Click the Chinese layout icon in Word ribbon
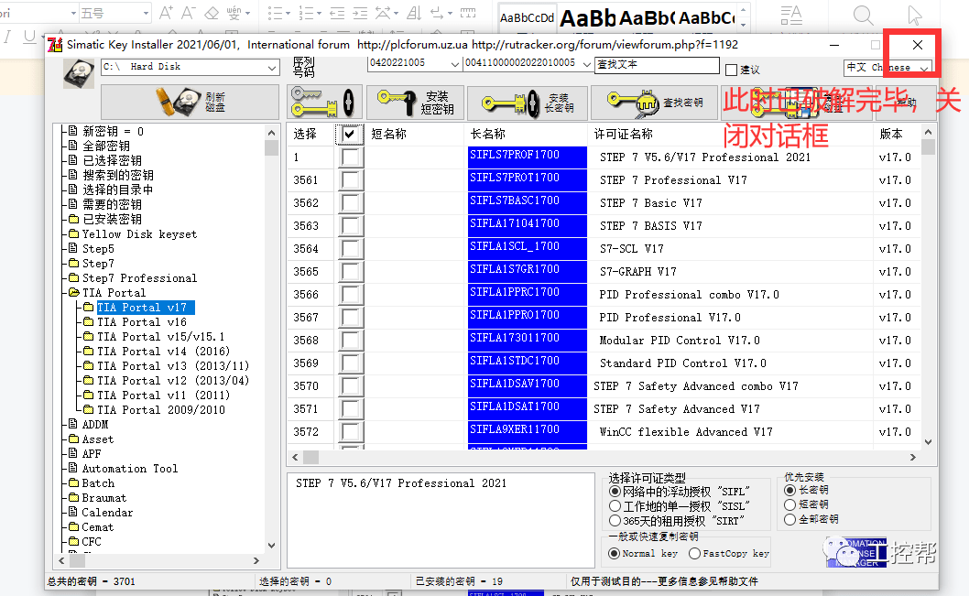The image size is (969, 596). point(383,12)
